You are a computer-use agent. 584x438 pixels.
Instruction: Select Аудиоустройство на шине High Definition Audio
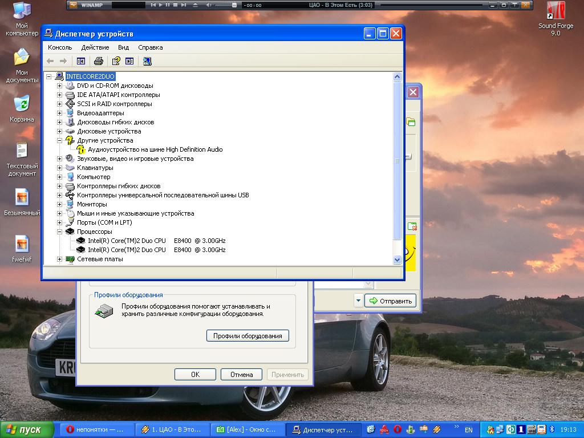pos(155,149)
